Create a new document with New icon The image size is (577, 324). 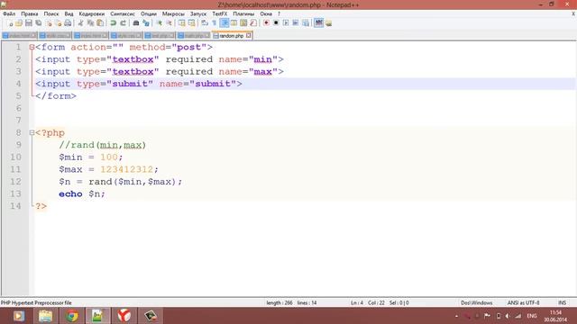point(10,23)
